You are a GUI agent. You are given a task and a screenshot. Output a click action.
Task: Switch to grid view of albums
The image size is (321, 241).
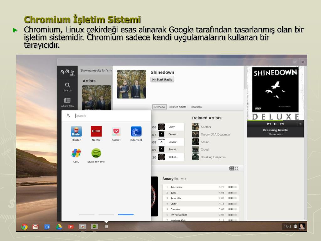(x=237, y=169)
